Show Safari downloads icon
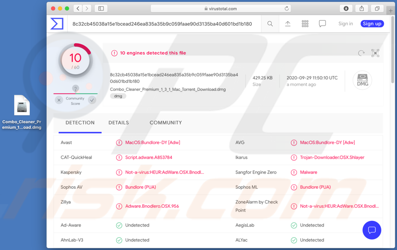The image size is (397, 250). point(346,9)
